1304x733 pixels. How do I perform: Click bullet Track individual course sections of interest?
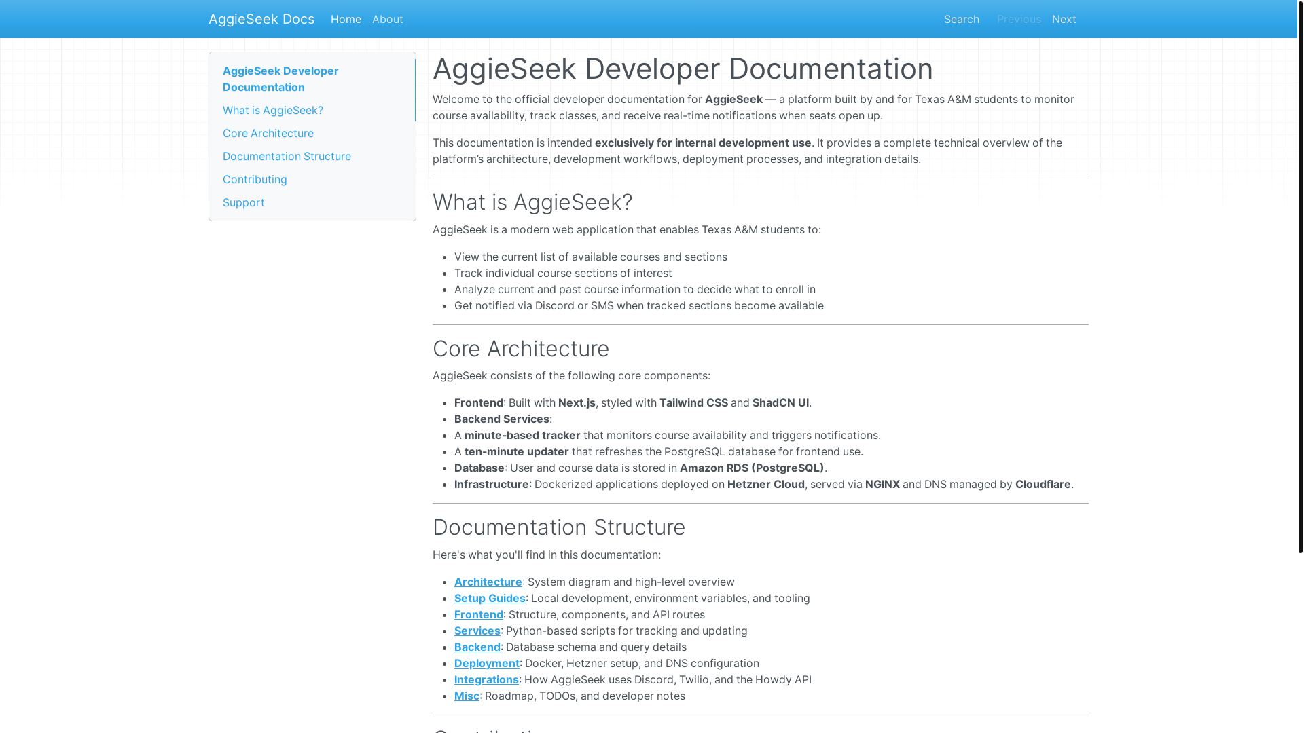[x=563, y=273]
